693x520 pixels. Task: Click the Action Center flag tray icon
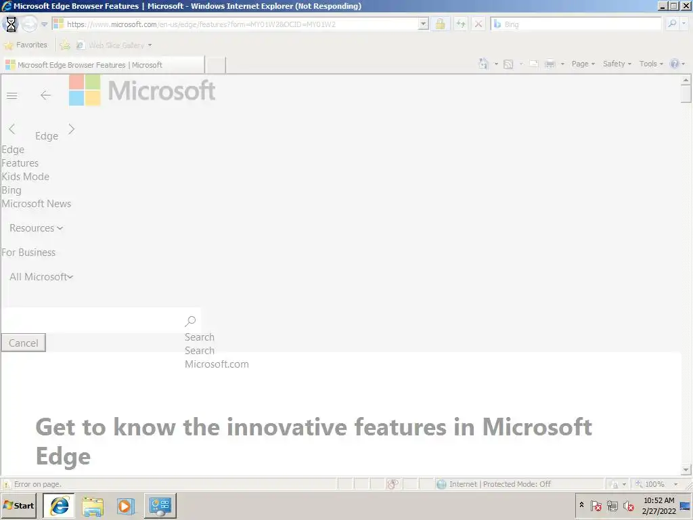596,506
